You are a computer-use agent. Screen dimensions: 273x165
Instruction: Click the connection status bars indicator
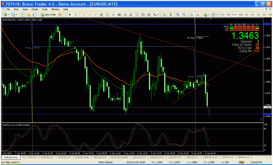pos(241,162)
